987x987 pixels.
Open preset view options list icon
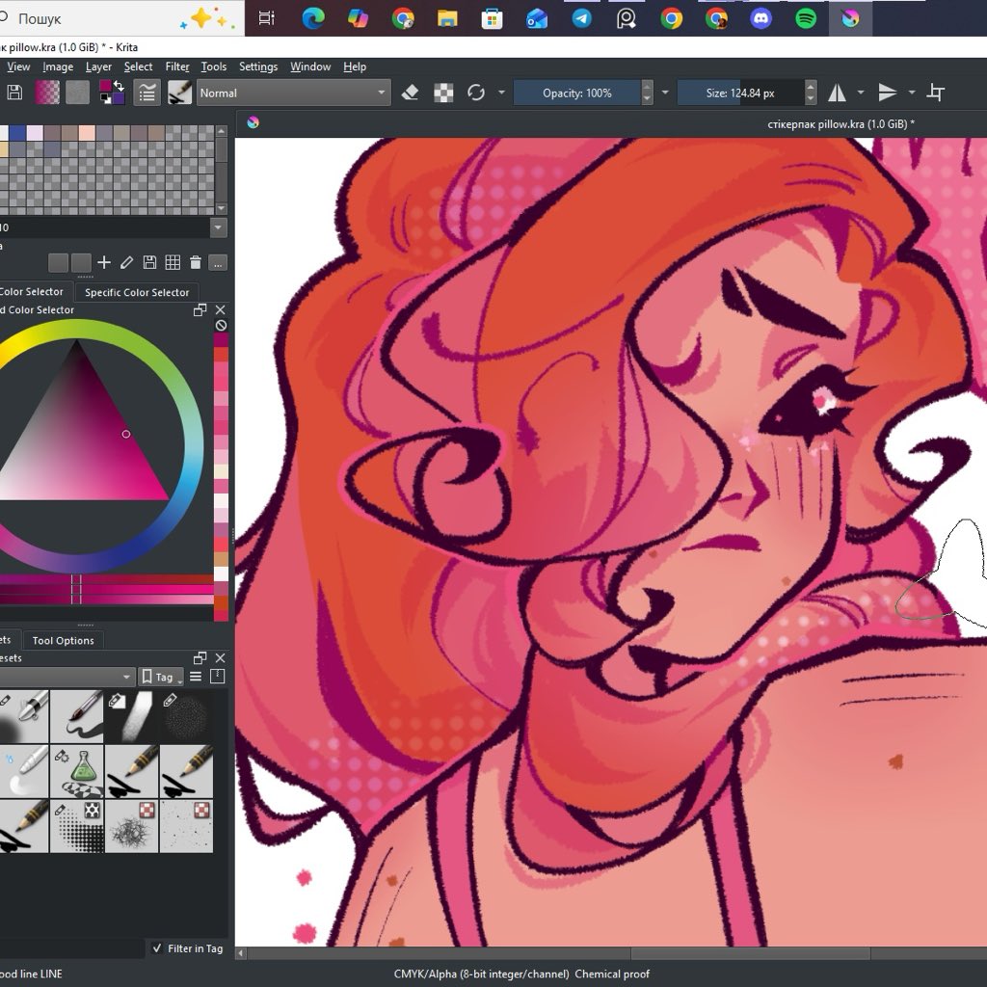pos(196,677)
